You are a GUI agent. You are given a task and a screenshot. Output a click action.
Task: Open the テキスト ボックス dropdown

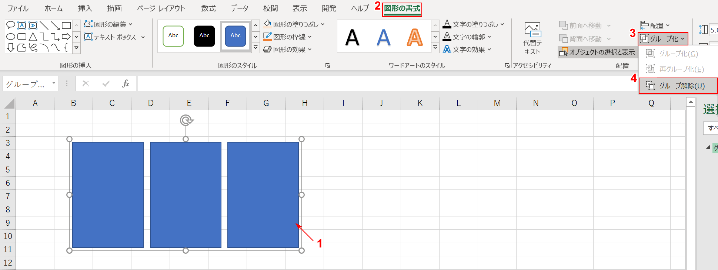pos(114,37)
